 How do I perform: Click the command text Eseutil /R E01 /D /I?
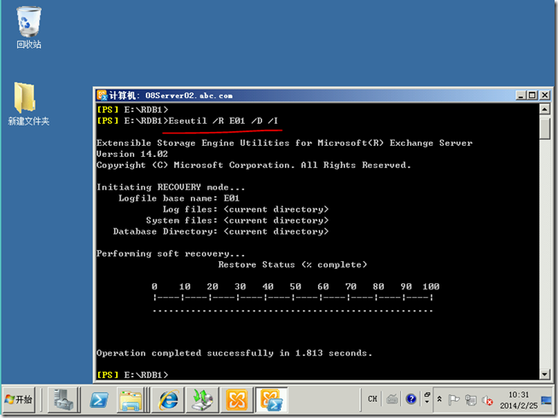[224, 121]
